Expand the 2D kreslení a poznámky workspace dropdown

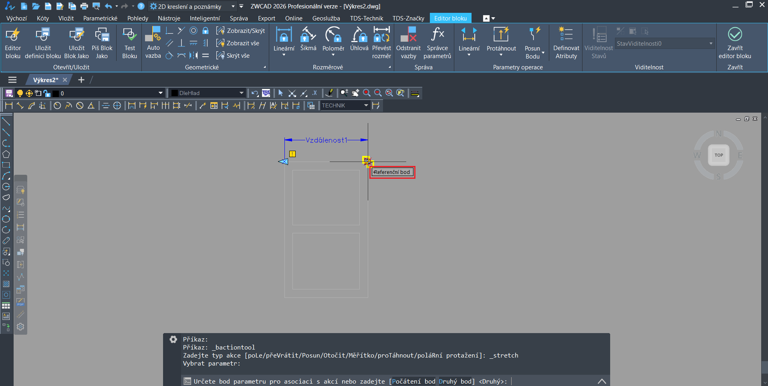(x=233, y=6)
